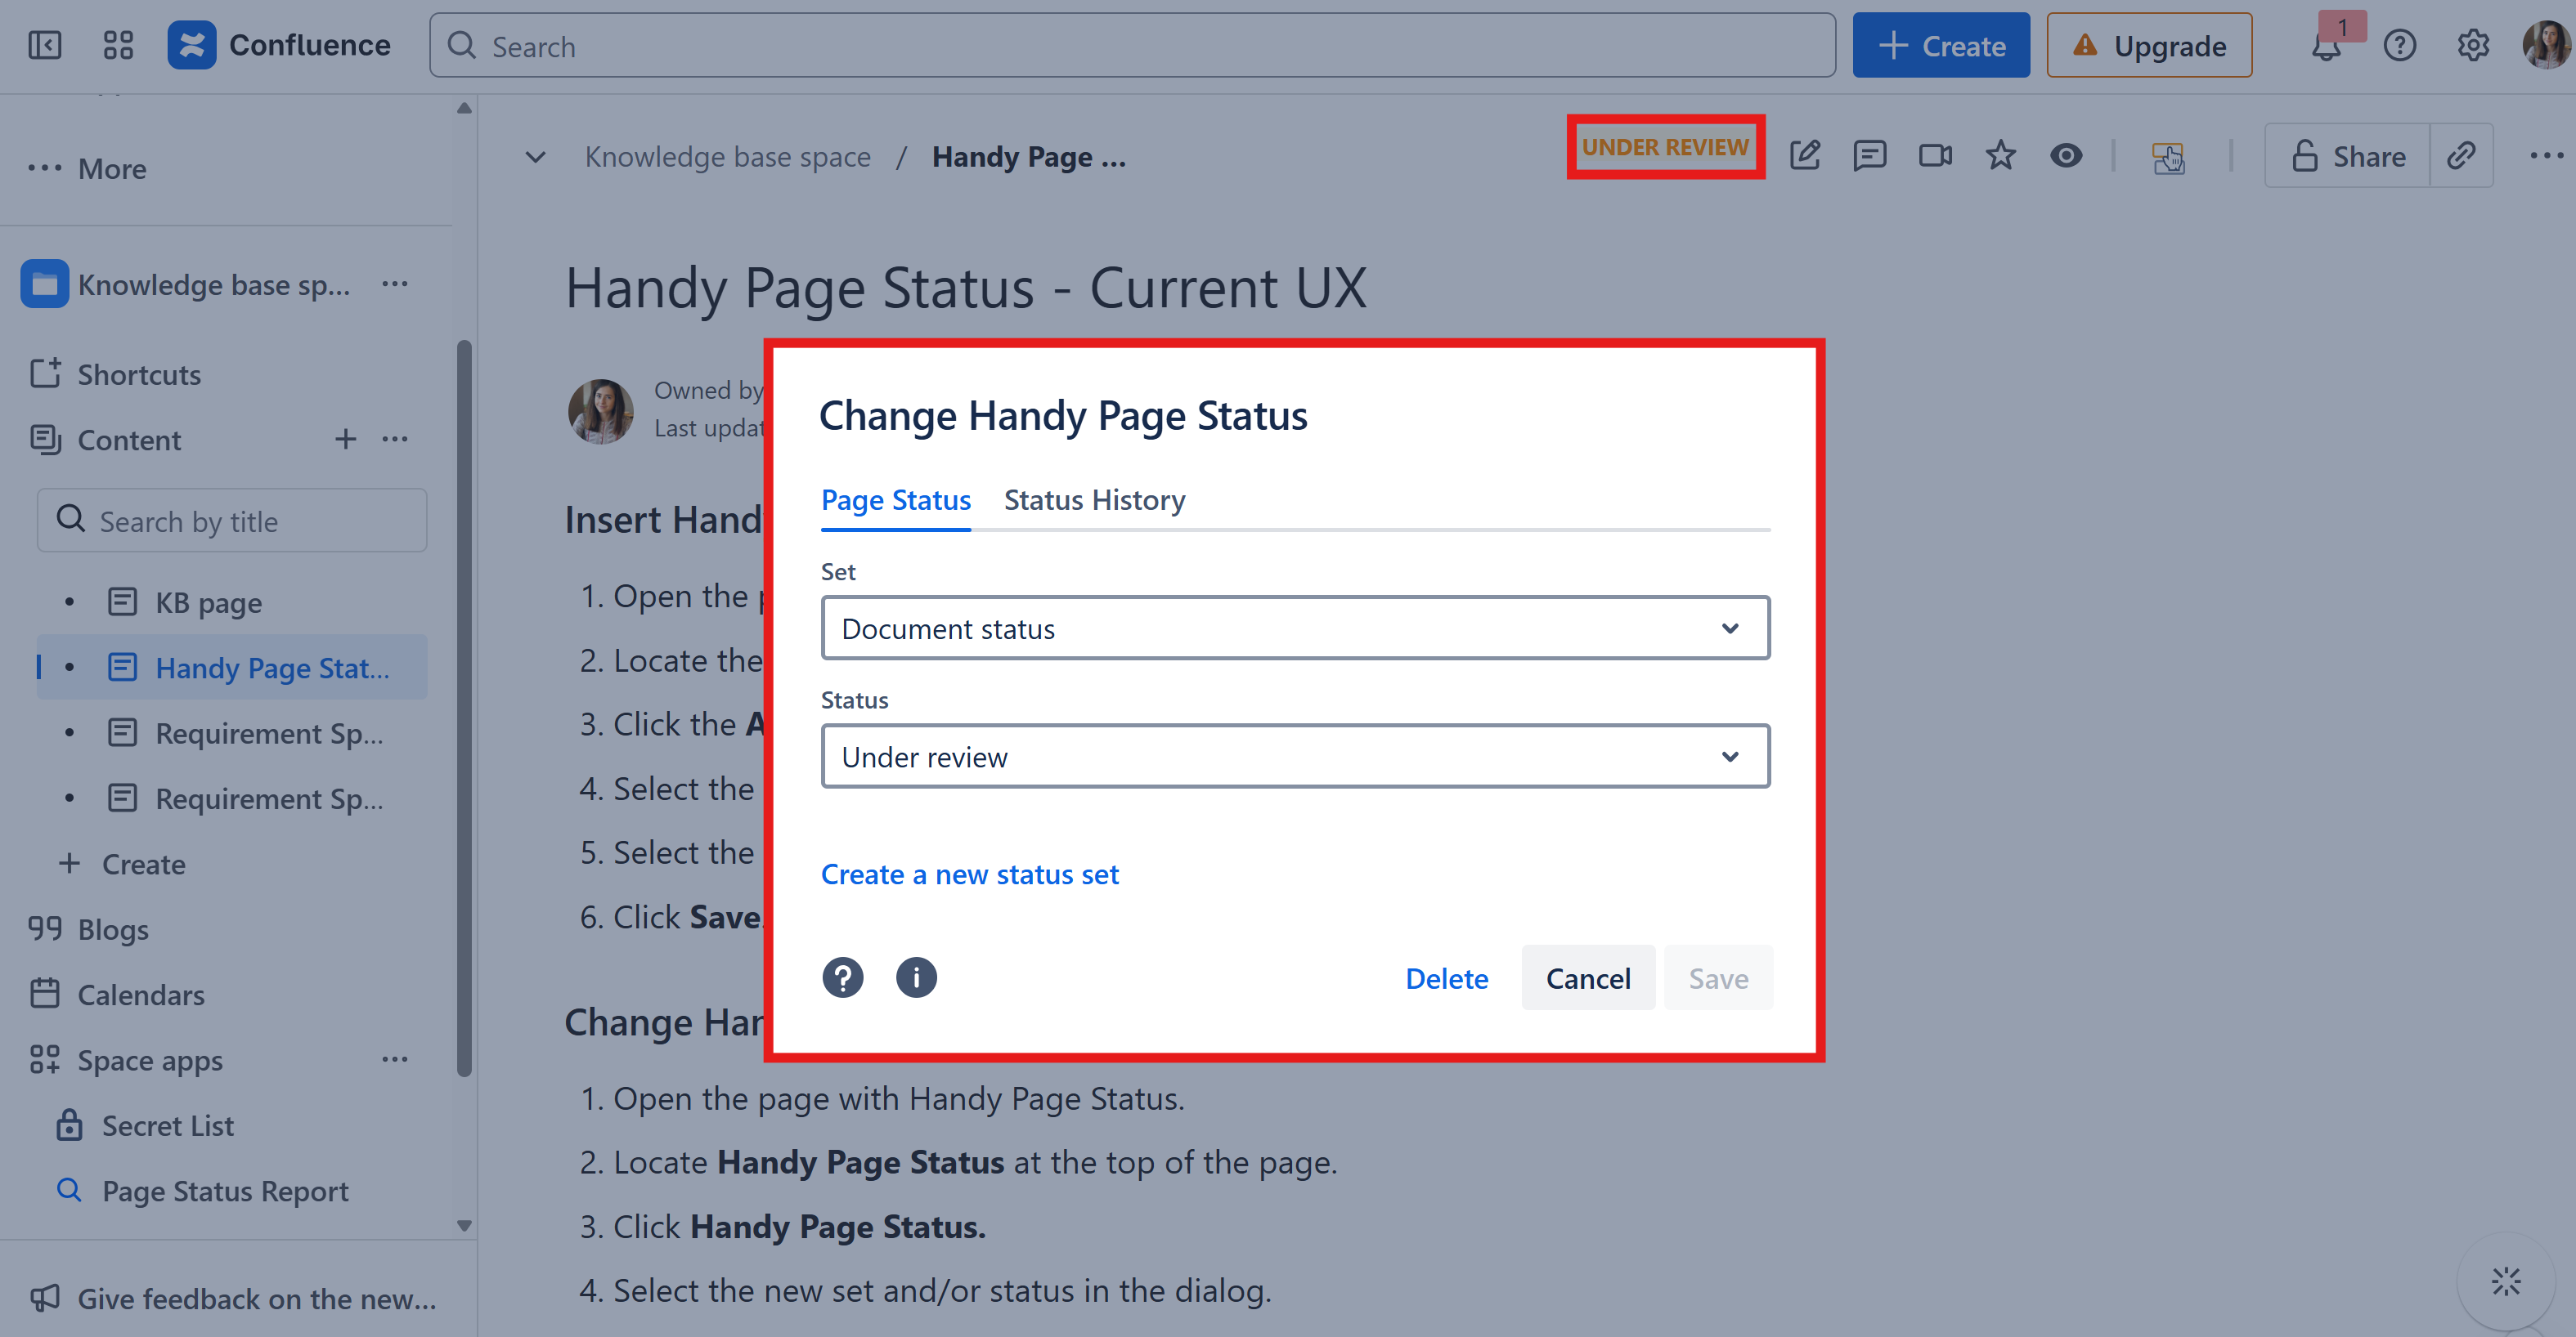Image resolution: width=2576 pixels, height=1337 pixels.
Task: Star this page as favorite
Action: tap(2000, 156)
